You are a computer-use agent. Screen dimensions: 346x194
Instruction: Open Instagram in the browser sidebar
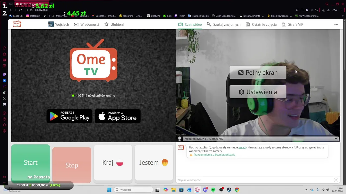click(4, 86)
